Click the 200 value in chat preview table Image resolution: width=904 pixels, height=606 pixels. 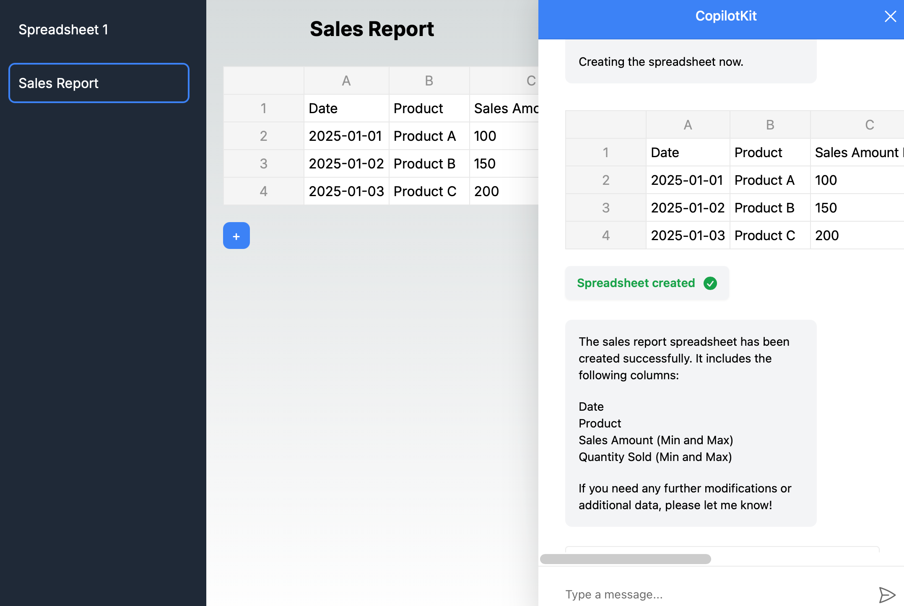coord(857,235)
